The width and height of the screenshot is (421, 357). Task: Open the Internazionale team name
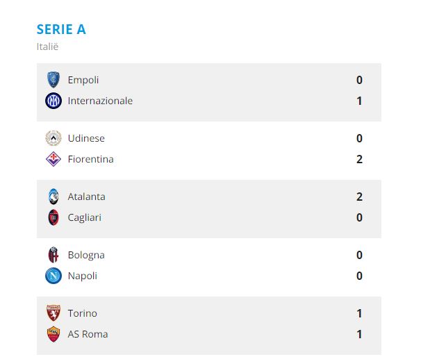point(100,101)
